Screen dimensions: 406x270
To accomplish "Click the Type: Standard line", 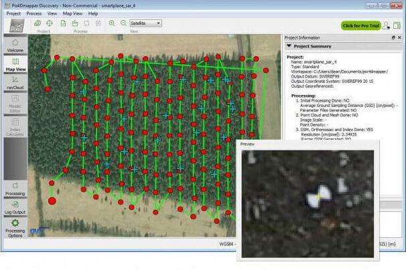I will pos(305,67).
